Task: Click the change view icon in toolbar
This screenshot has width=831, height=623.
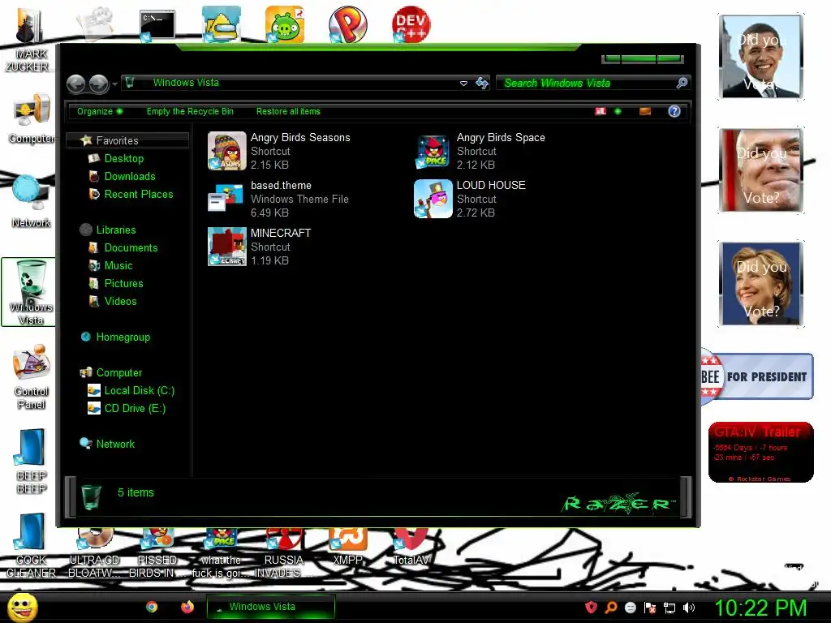Action: tap(601, 111)
